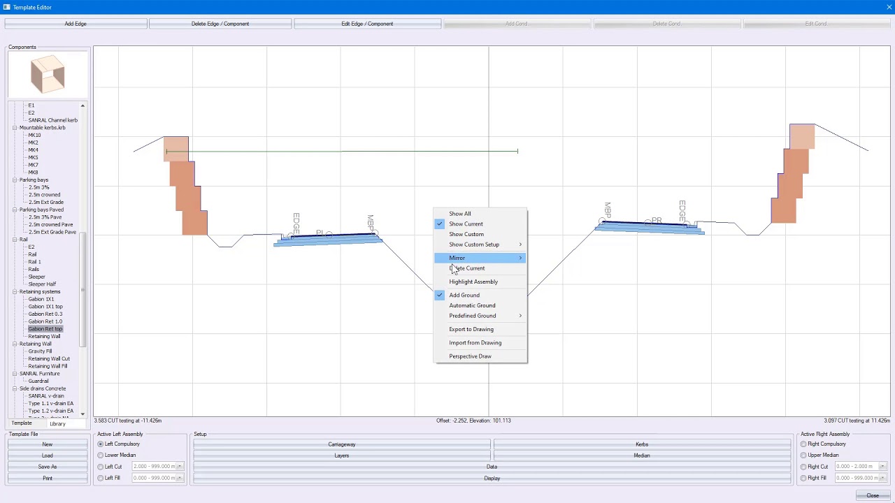The height and width of the screenshot is (503, 895).
Task: Click the component tree scroll up arrow
Action: 83,106
